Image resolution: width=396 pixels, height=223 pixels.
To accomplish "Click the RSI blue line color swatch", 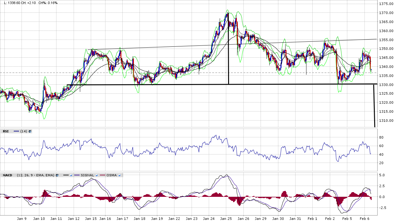I will click(x=16, y=131).
